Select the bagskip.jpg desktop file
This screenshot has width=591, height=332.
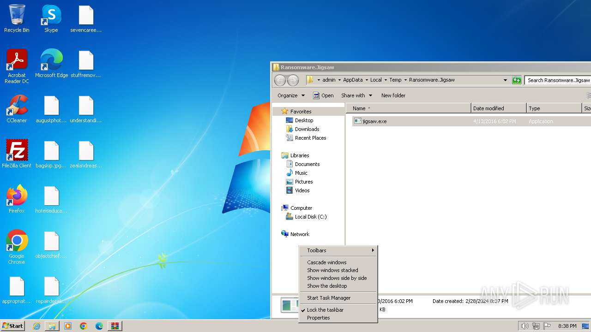coord(51,154)
